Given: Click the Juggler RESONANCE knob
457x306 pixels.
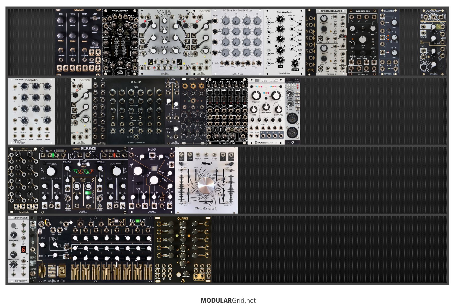Looking at the screenshot, I should [95, 43].
